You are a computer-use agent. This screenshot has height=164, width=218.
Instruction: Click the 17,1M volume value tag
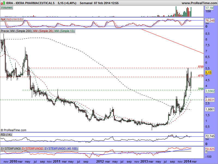coord(209,8)
